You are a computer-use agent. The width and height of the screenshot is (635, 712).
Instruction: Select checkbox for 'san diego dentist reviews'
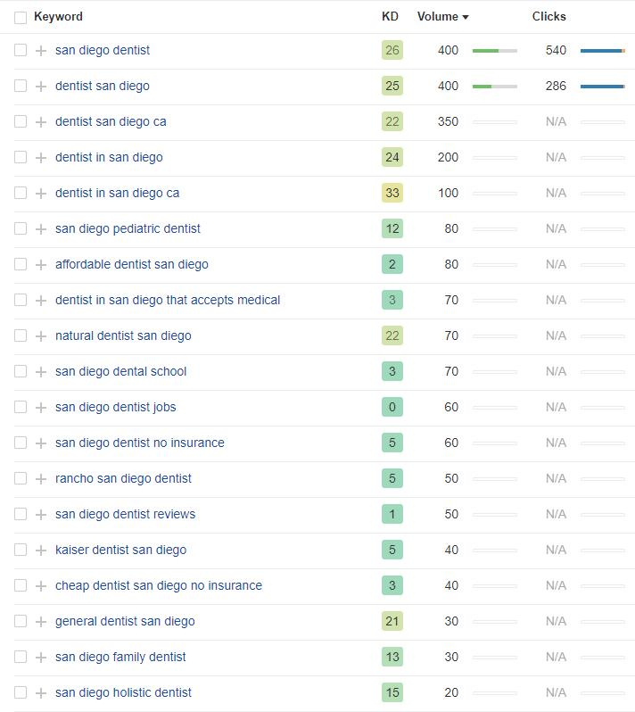click(x=21, y=514)
